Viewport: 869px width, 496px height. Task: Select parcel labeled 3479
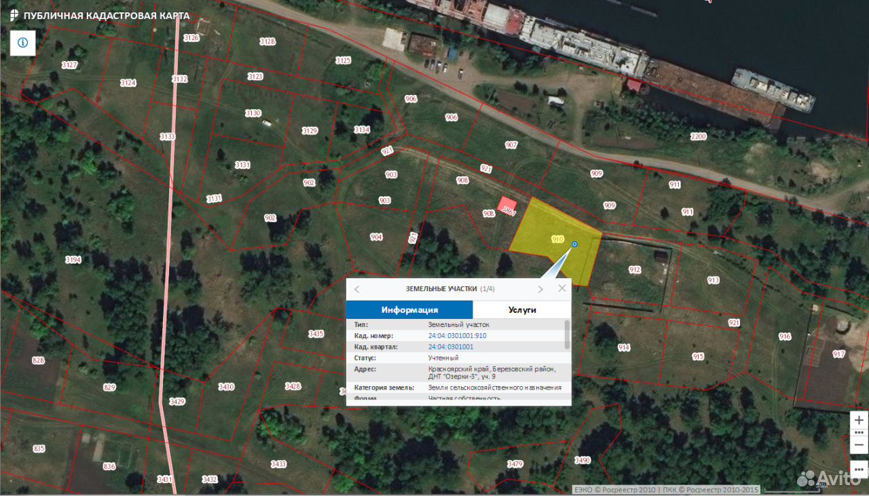(x=515, y=464)
